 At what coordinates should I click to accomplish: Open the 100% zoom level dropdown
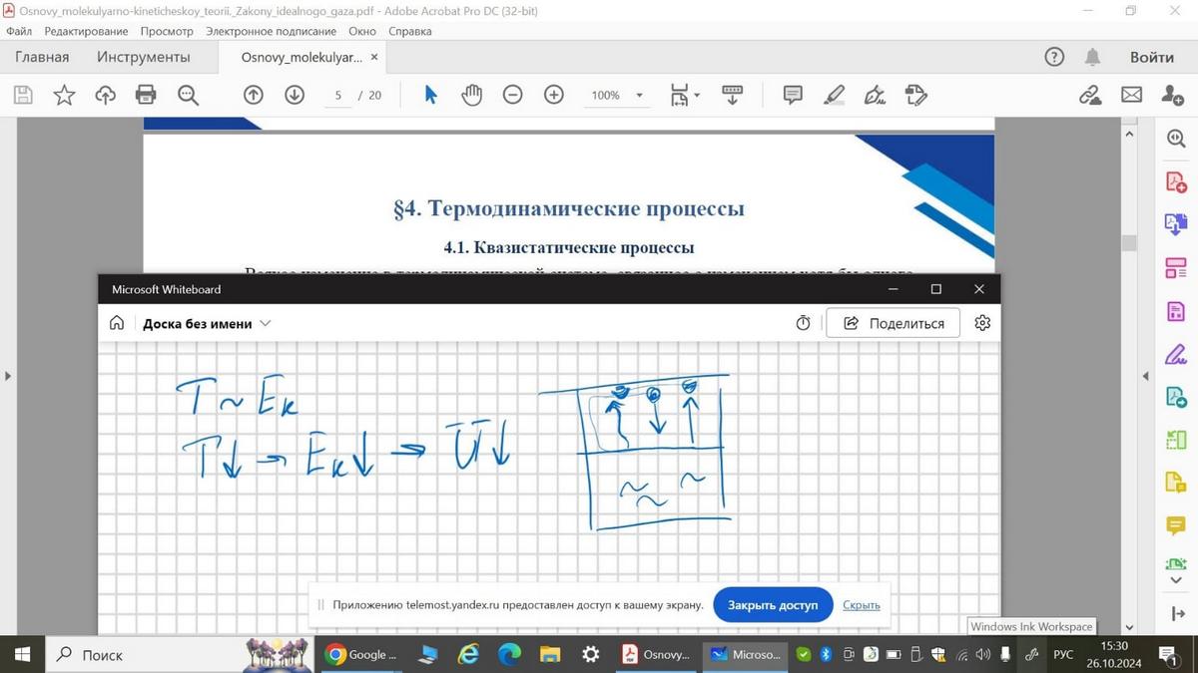point(639,96)
